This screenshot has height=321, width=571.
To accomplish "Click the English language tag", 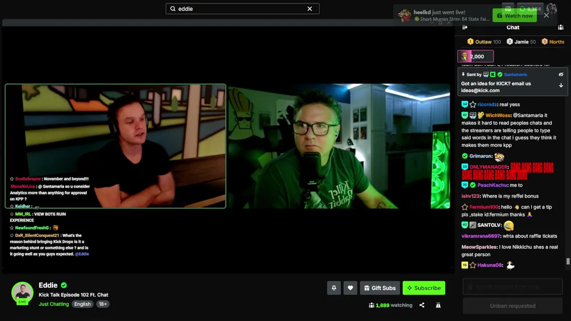I will [83, 304].
